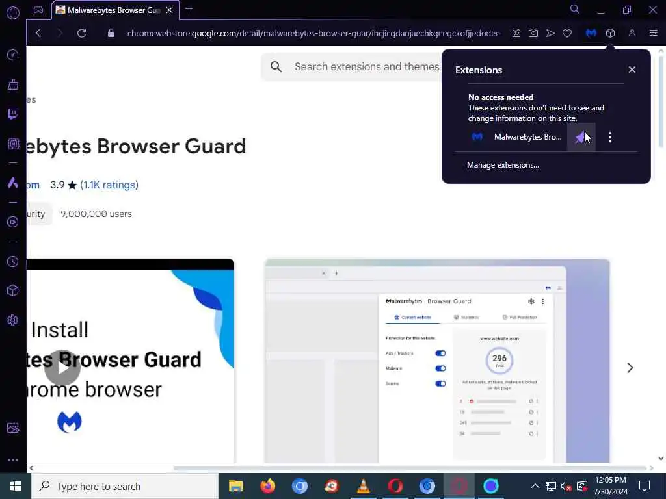
Task: Take a snapshot with the camera icon
Action: tap(533, 33)
